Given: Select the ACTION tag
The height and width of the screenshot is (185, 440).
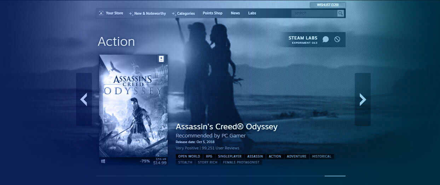Looking at the screenshot, I should (275, 156).
